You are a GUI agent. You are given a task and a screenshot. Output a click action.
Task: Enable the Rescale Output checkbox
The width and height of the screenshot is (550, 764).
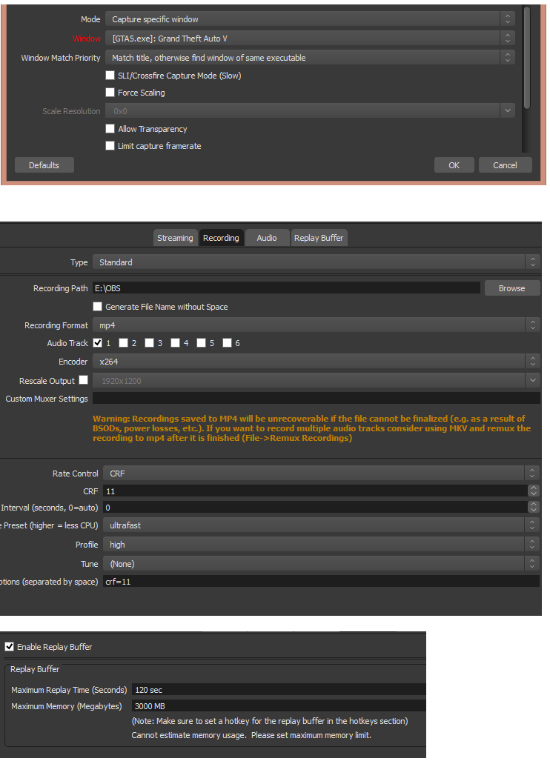point(83,379)
